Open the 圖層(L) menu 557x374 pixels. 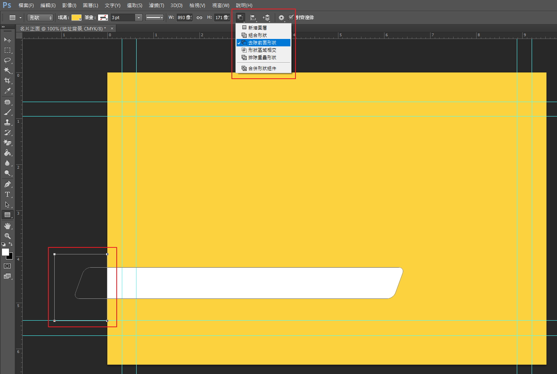tap(91, 5)
